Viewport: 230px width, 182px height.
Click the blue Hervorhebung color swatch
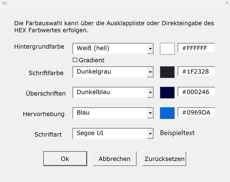coord(167,113)
